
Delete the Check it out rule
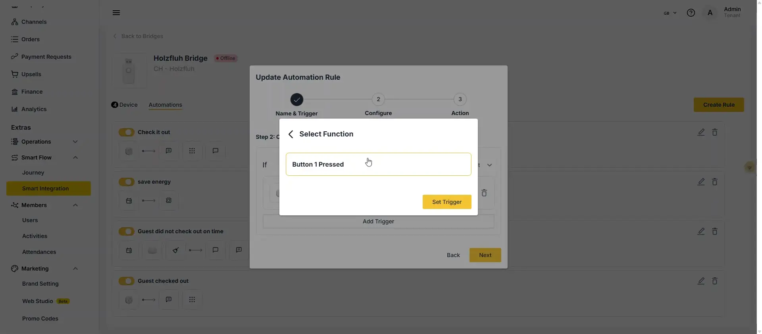point(715,132)
